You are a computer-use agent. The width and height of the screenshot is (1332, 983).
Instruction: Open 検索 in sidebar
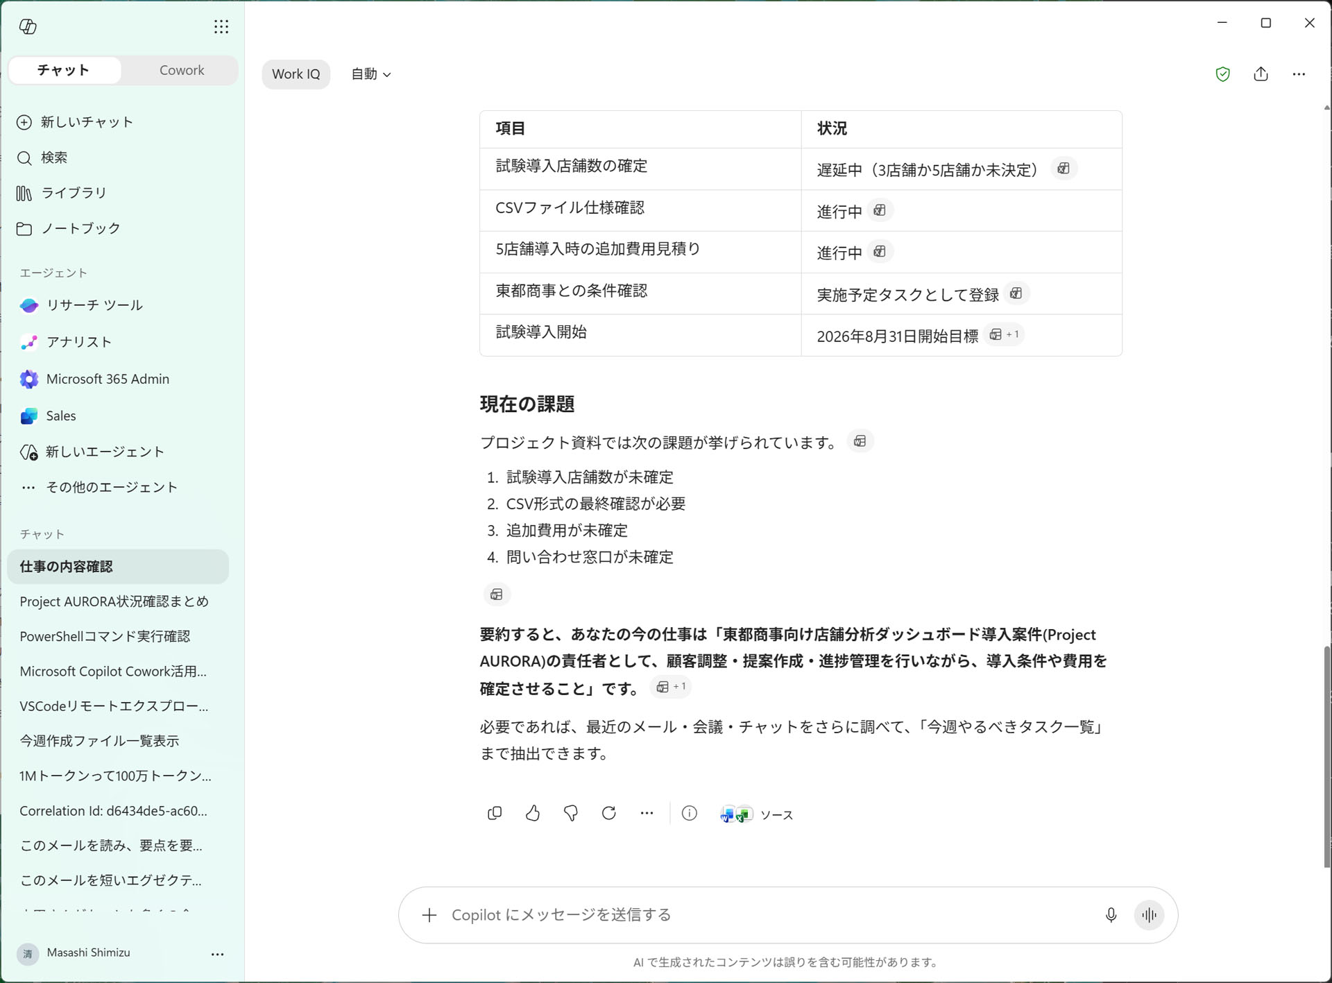[42, 157]
